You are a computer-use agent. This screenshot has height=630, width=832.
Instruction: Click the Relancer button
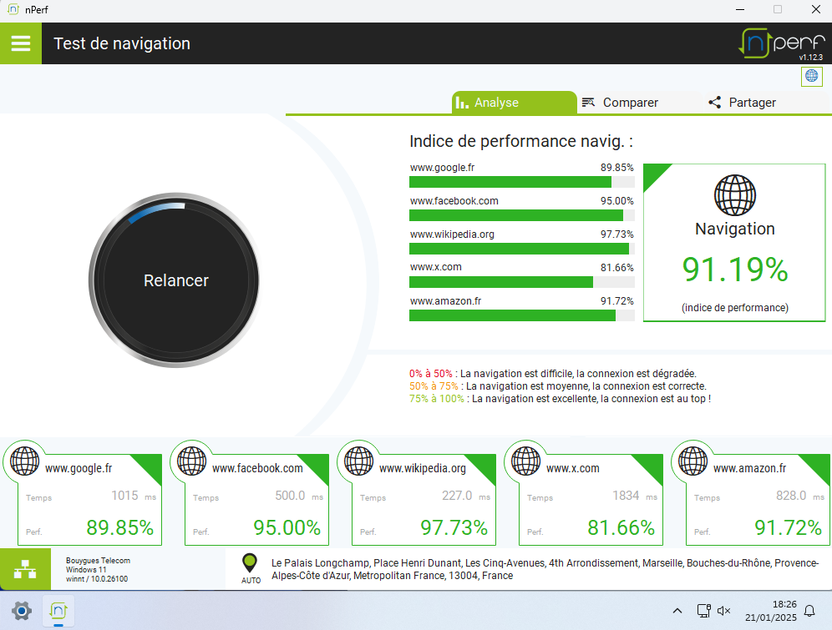tap(175, 280)
